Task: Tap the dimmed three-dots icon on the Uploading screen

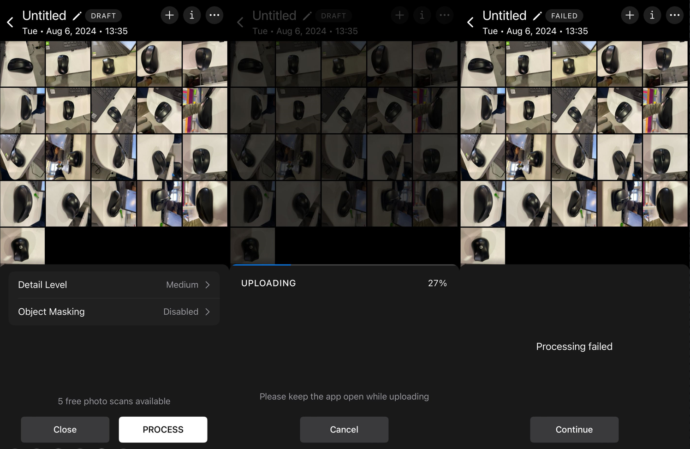Action: (445, 15)
